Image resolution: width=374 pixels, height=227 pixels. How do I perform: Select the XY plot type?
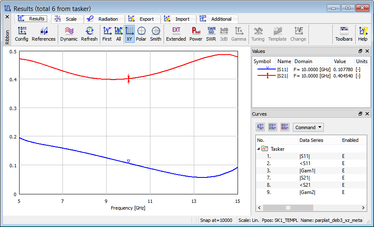(130, 34)
